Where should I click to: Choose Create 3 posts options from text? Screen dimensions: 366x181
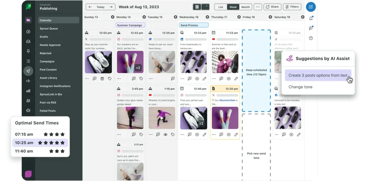click(318, 75)
